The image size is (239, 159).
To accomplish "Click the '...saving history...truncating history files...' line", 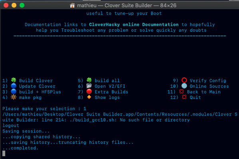I will point(68,142).
